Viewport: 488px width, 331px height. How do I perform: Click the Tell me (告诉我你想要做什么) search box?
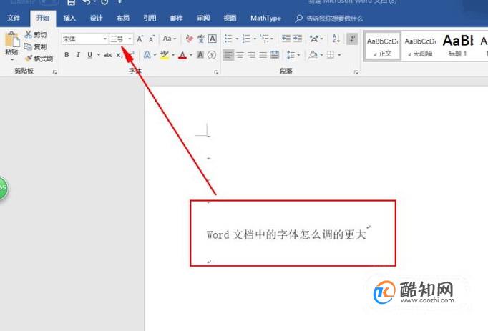pyautogui.click(x=328, y=19)
